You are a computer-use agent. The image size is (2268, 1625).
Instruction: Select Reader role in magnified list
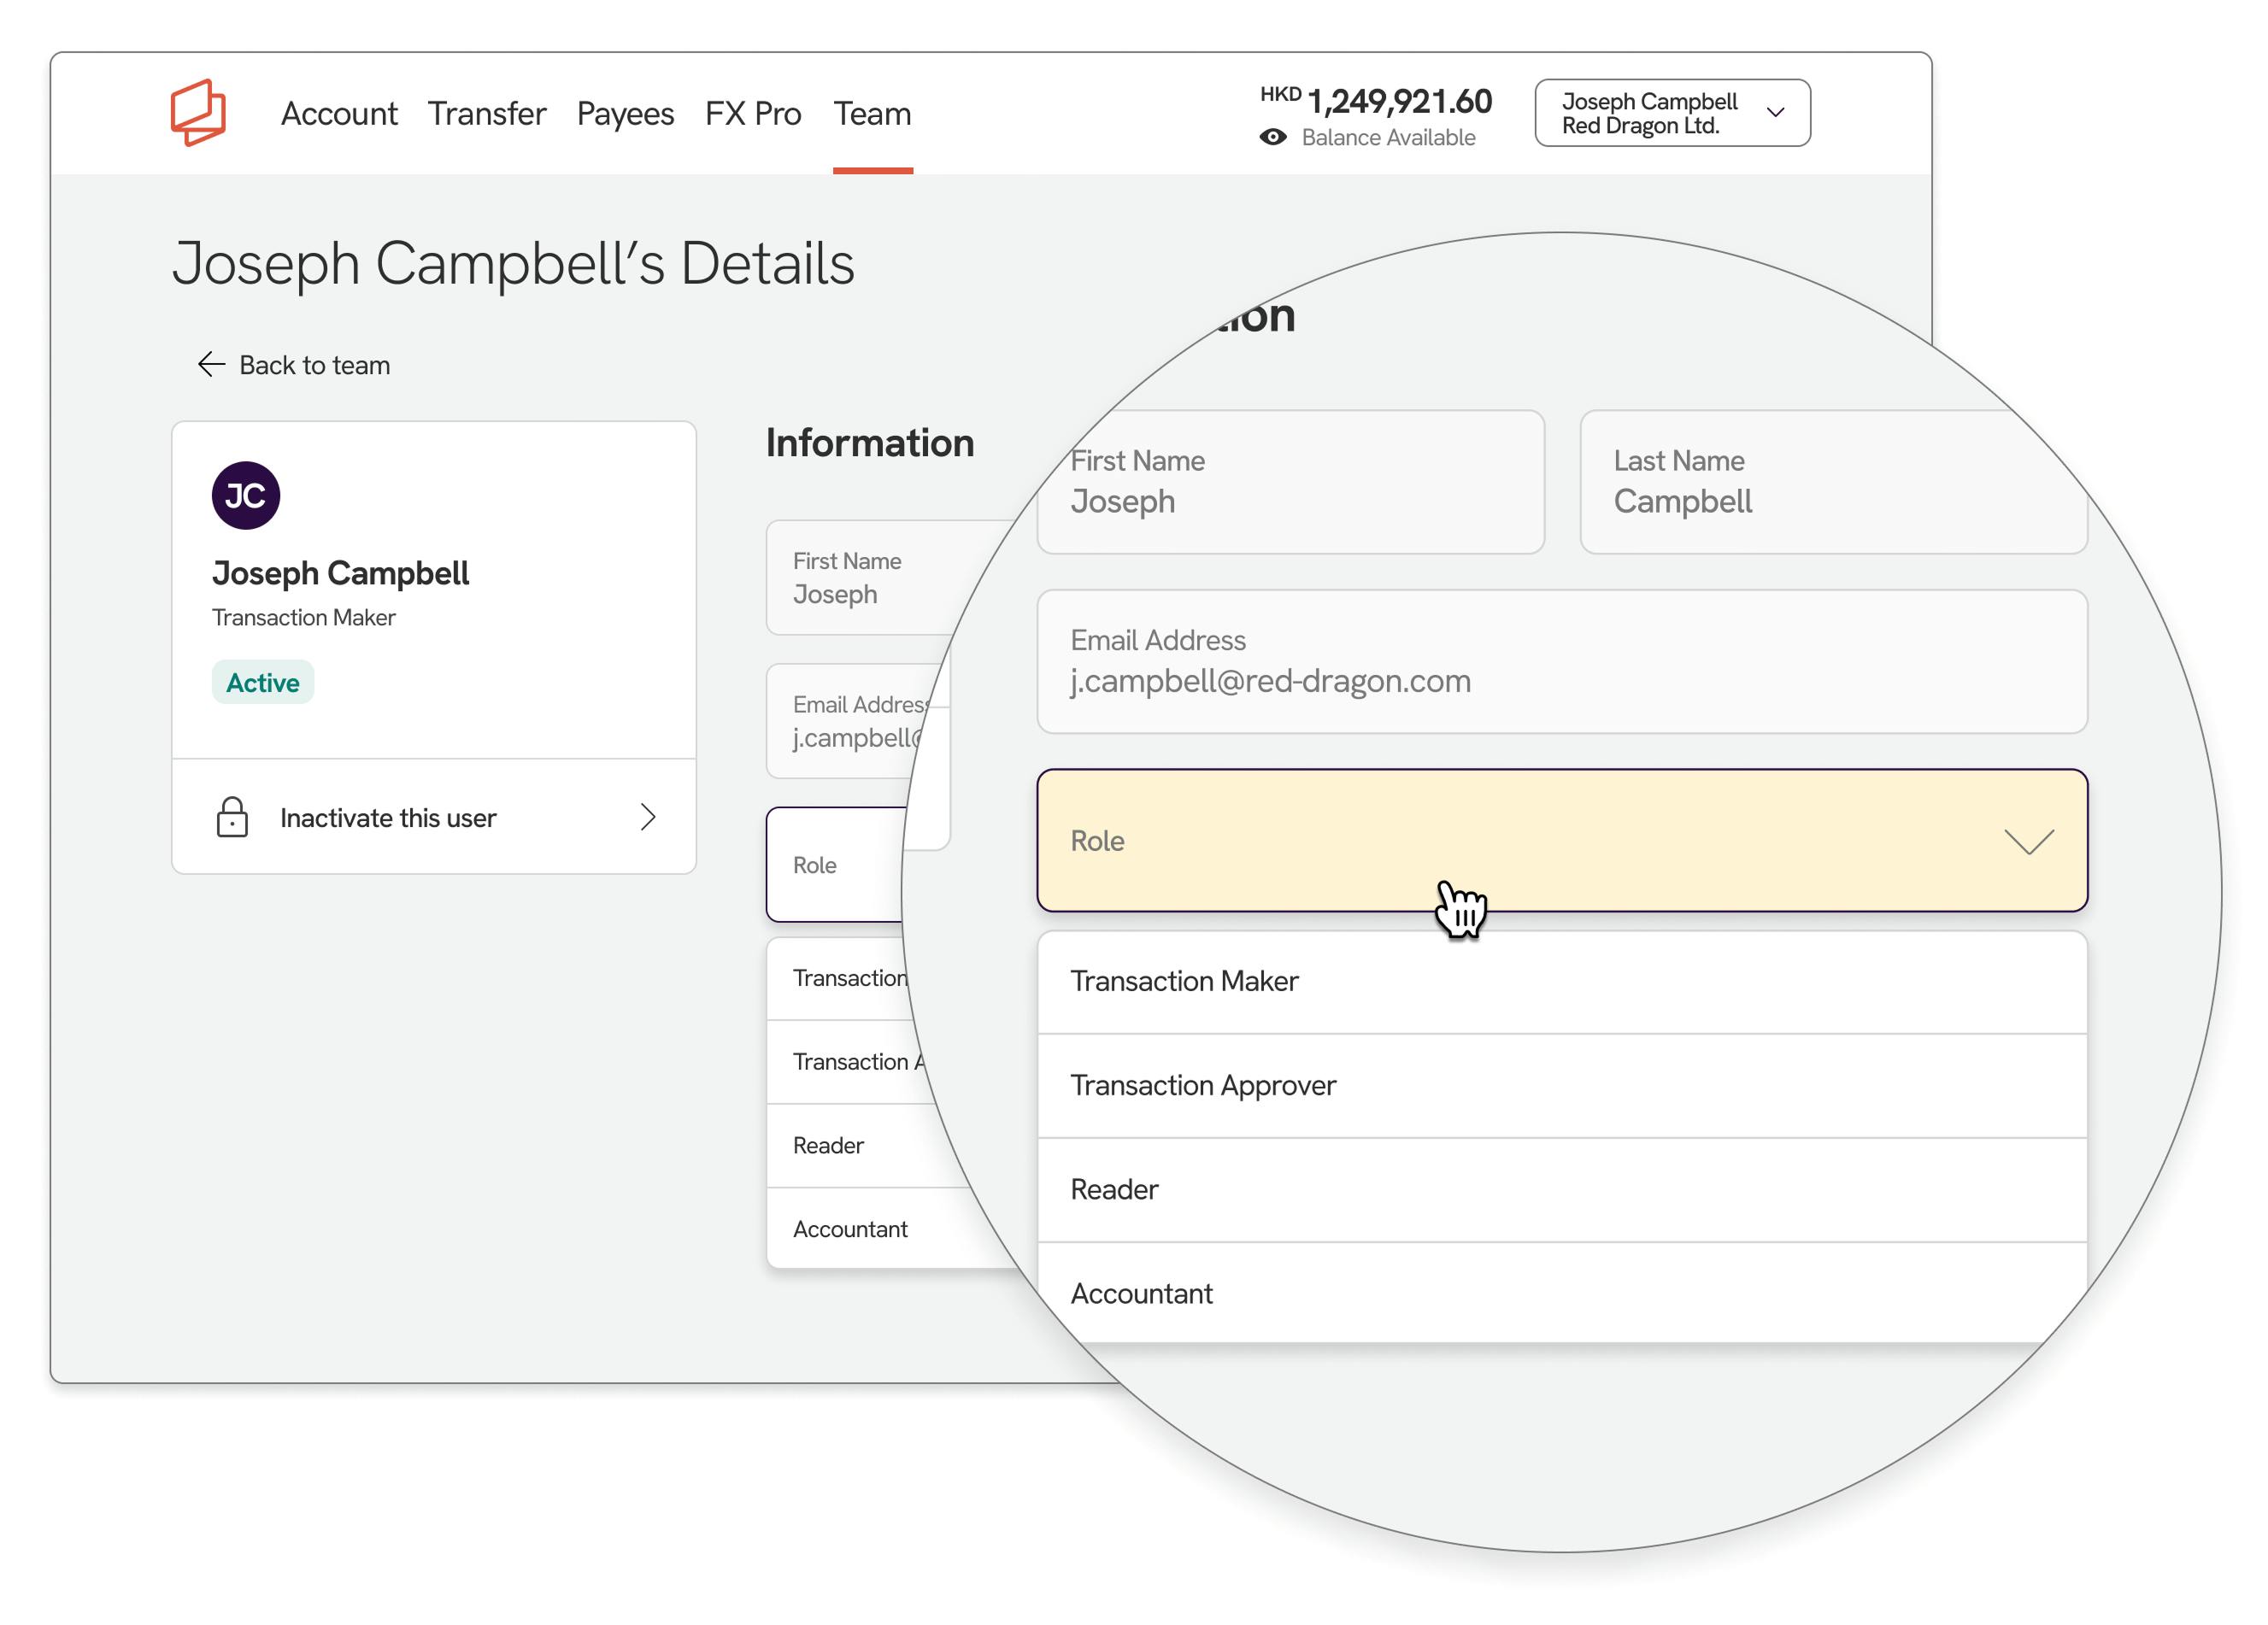(1114, 1189)
